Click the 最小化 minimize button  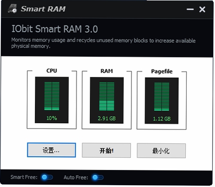click(161, 151)
